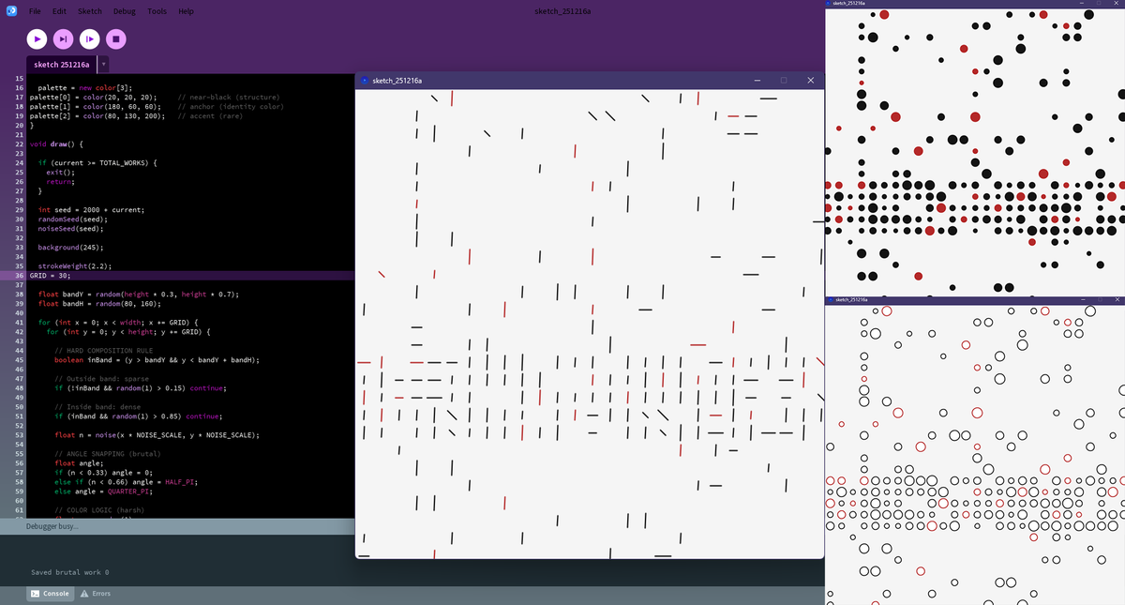Show the Tools menu
Image resolution: width=1125 pixels, height=605 pixels.
157,11
